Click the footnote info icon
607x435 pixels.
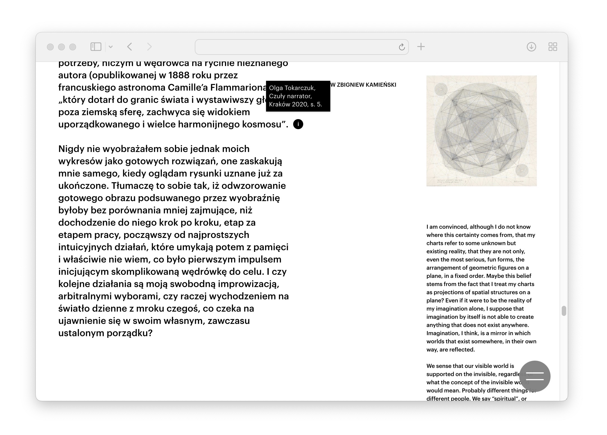click(x=298, y=124)
